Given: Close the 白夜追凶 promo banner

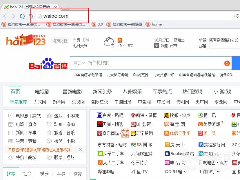Looking at the screenshot, I should (x=80, y=150).
